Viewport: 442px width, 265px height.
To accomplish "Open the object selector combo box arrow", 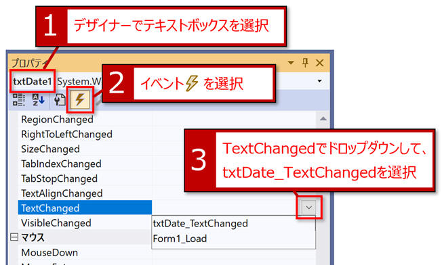I will [x=320, y=81].
